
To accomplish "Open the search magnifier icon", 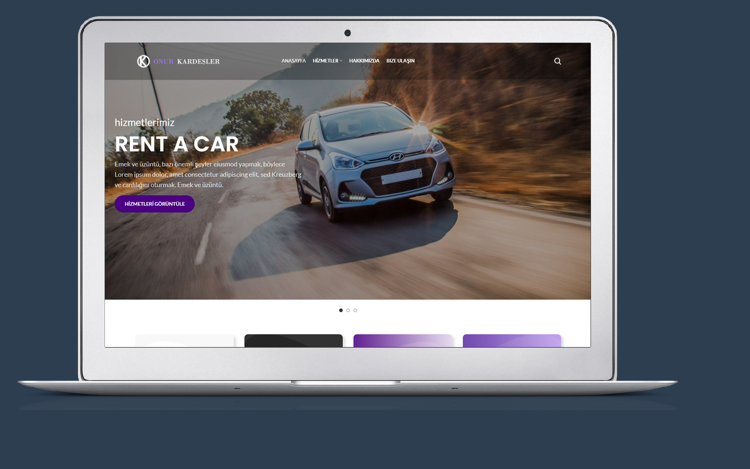I will pos(557,61).
